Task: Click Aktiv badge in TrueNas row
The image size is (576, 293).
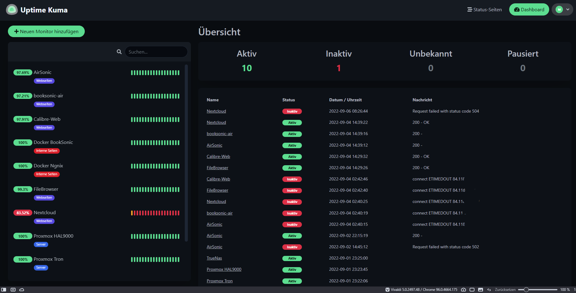Action: coord(292,258)
